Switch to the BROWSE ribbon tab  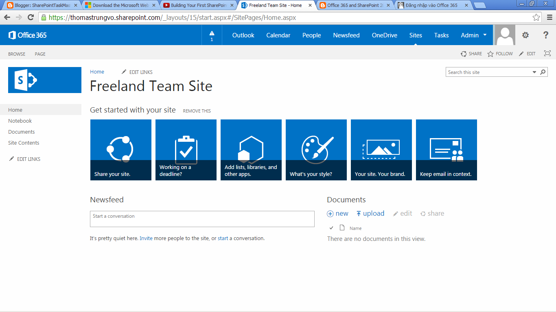(x=17, y=54)
